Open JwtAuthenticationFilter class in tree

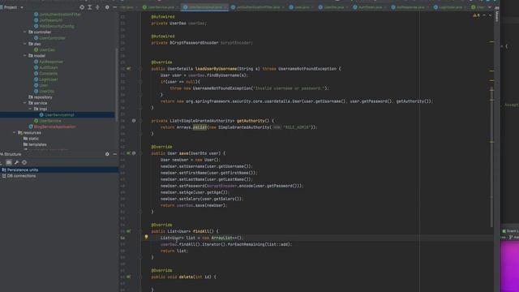[58, 15]
